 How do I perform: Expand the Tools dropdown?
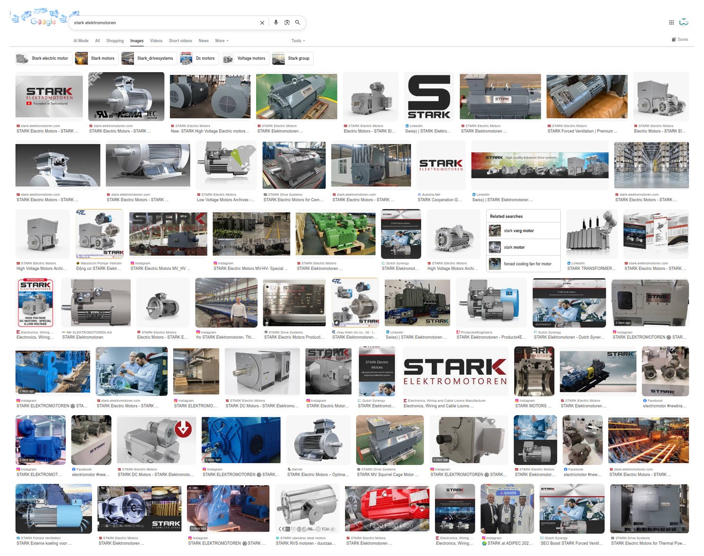[x=298, y=41]
